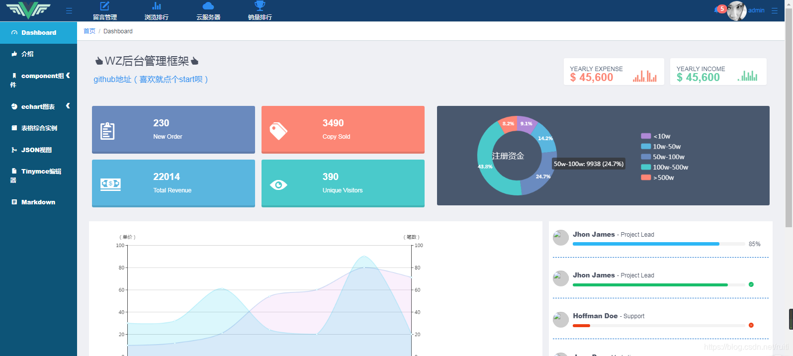Open Markdown sidebar item
Image resolution: width=793 pixels, height=356 pixels.
coord(38,202)
